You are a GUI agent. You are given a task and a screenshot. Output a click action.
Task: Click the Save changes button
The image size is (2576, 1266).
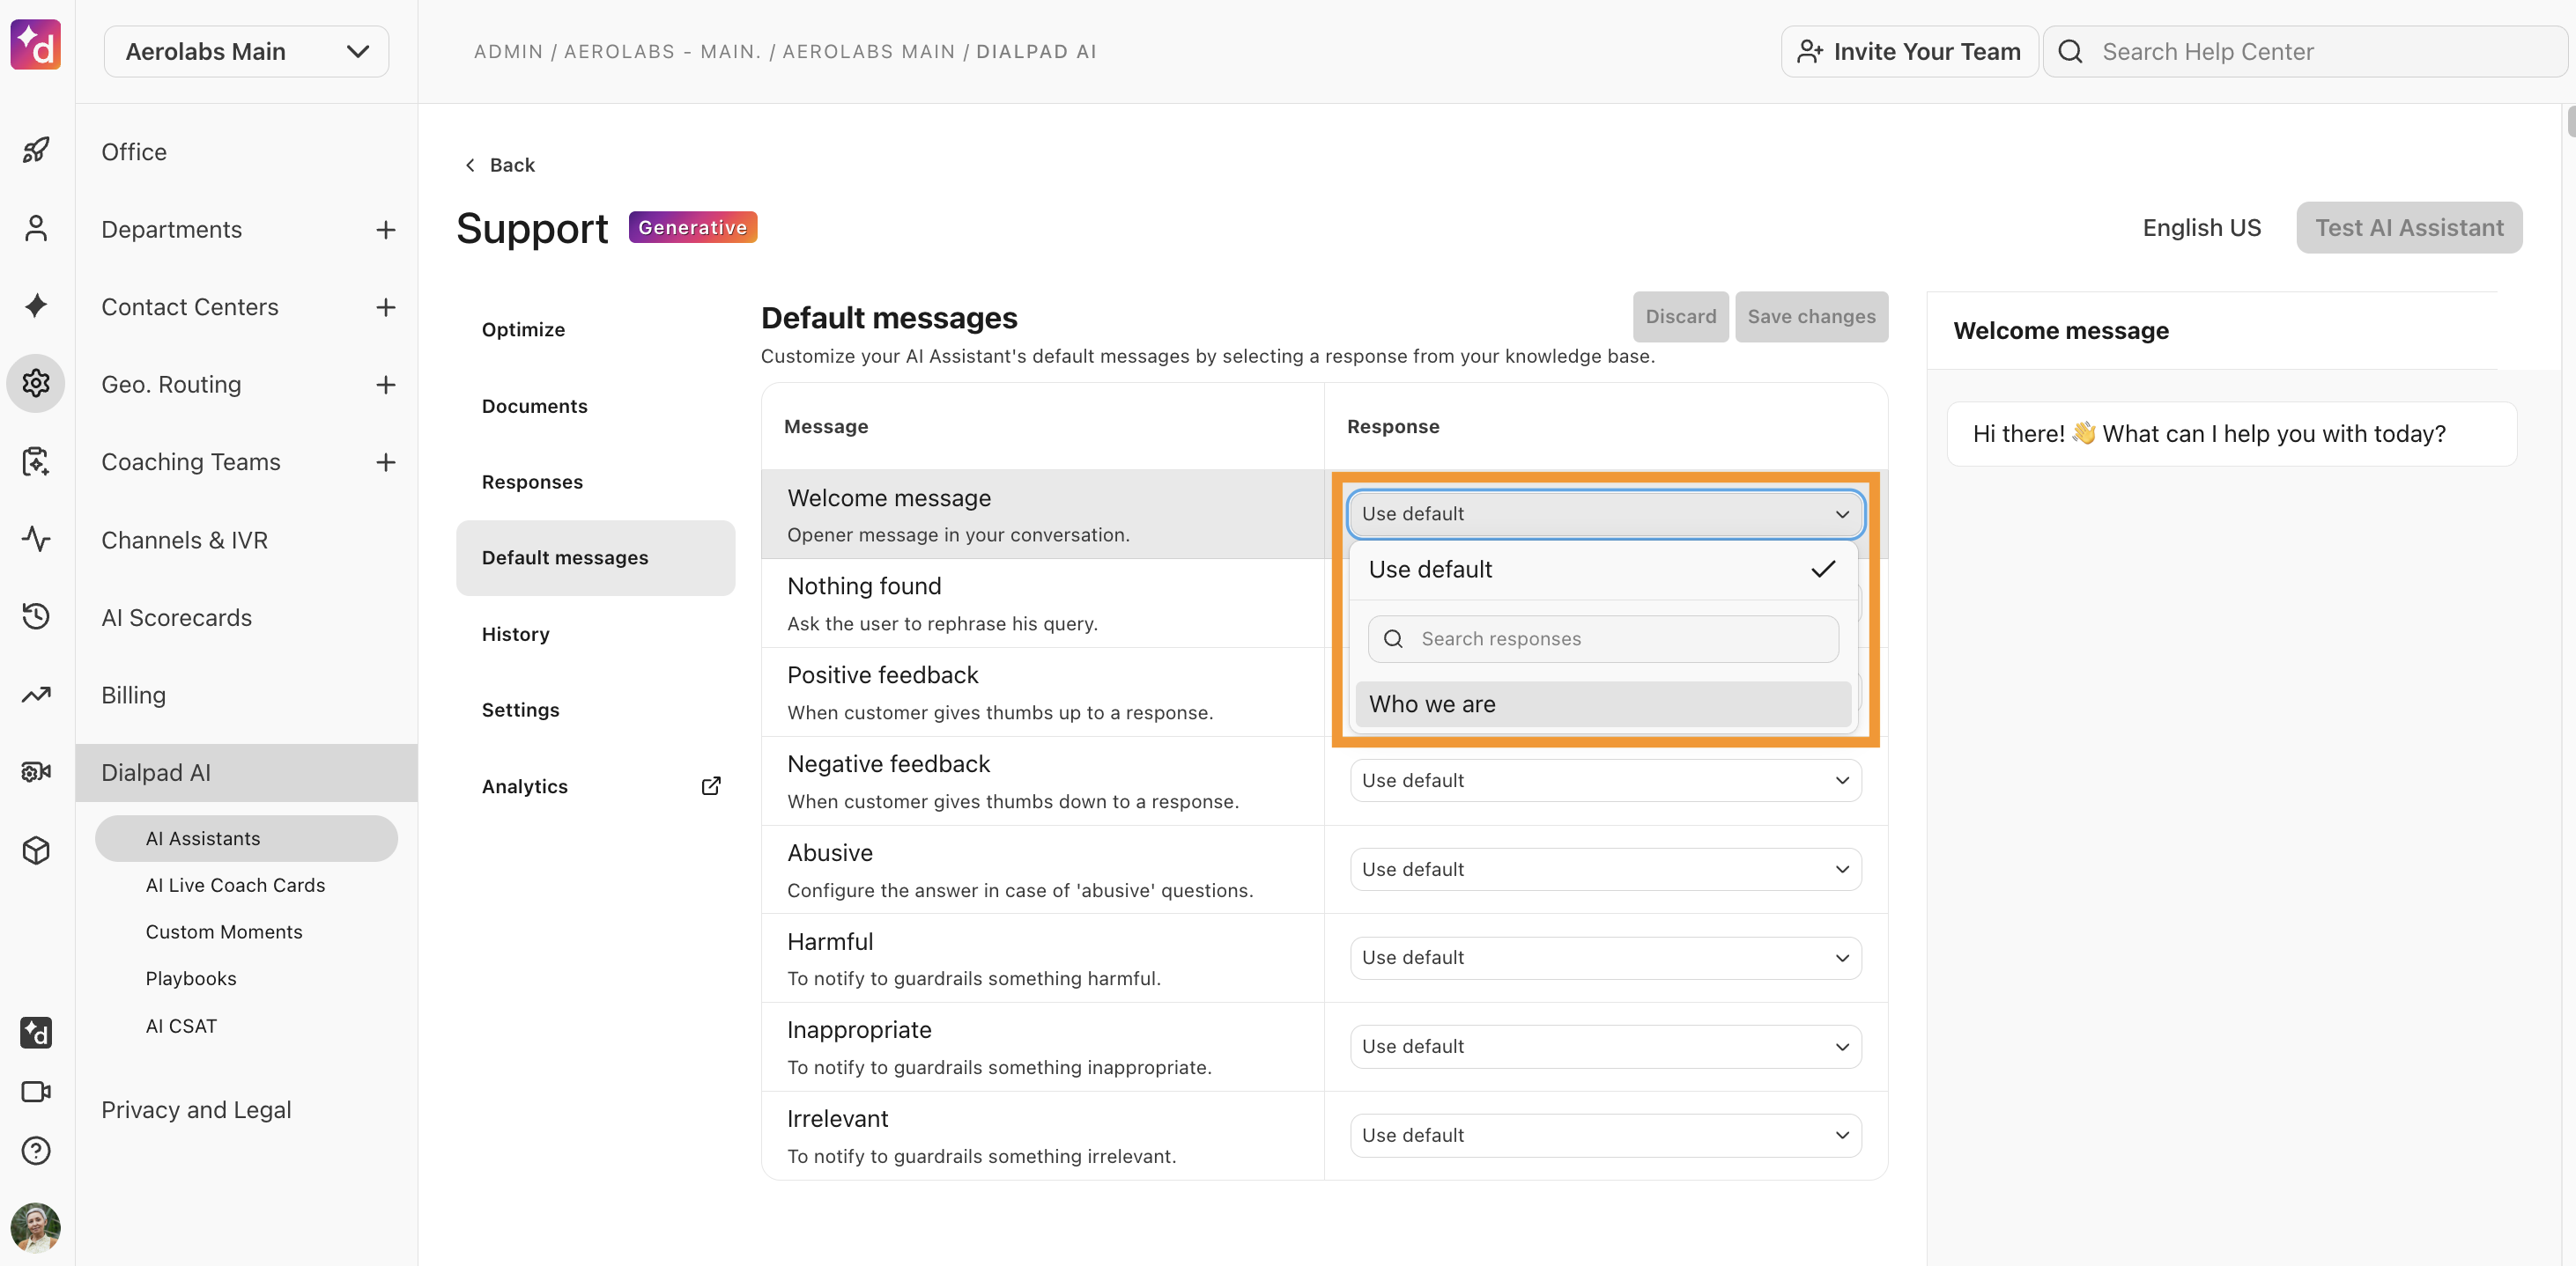(x=1811, y=317)
